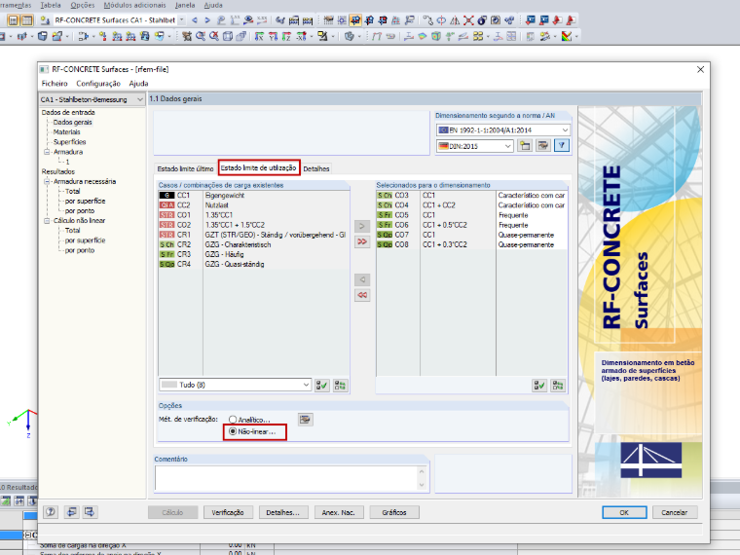Open the Ficheiro menu
The width and height of the screenshot is (740, 555).
pos(55,84)
